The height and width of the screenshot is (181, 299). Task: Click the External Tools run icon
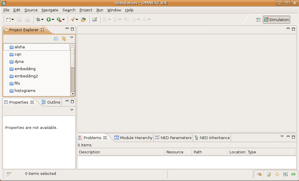tap(59, 19)
